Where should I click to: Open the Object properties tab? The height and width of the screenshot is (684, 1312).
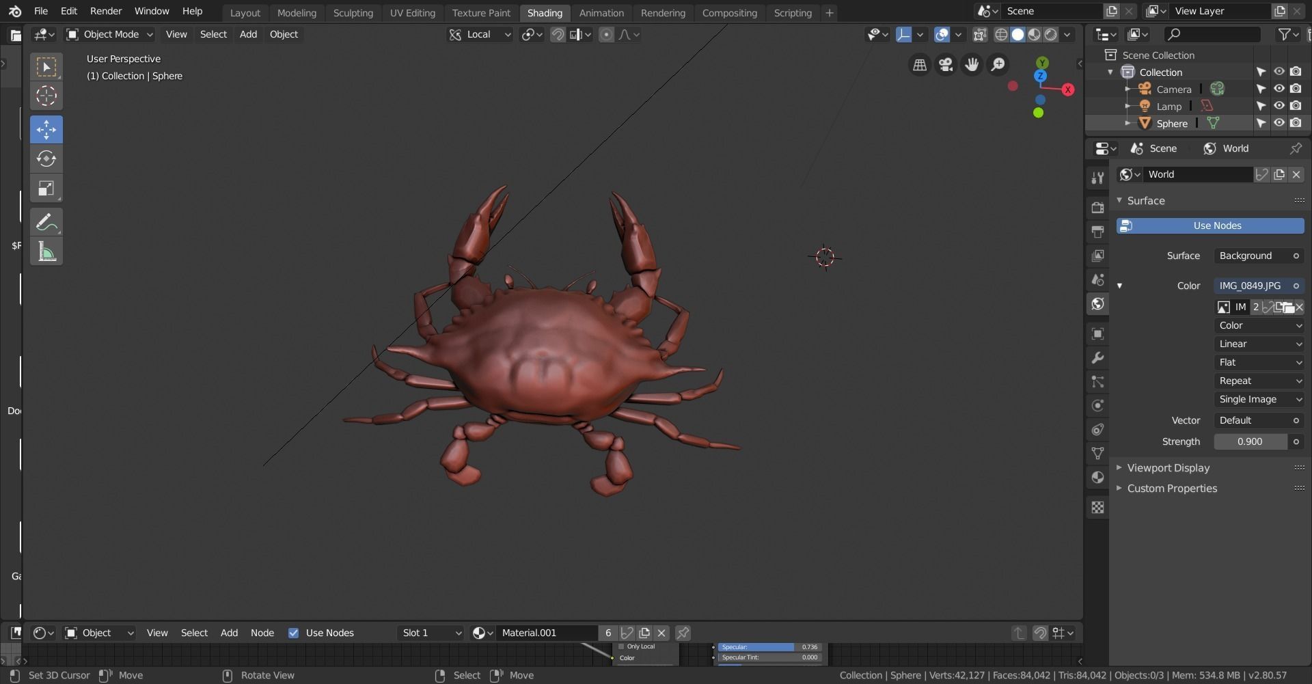click(x=1097, y=333)
